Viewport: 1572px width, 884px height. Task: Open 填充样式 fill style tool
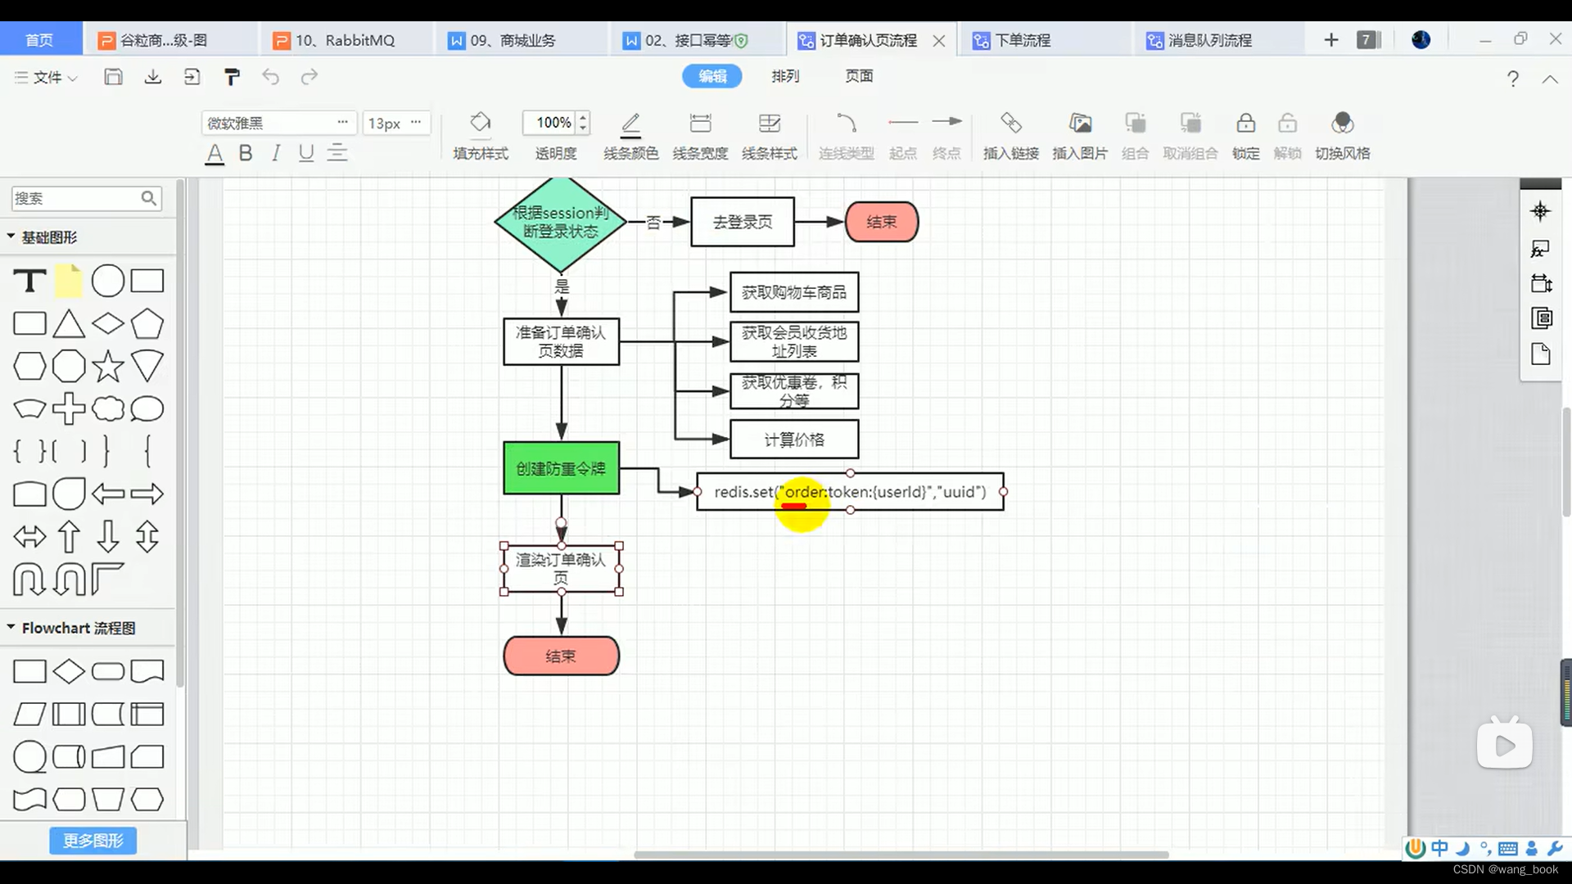[481, 124]
